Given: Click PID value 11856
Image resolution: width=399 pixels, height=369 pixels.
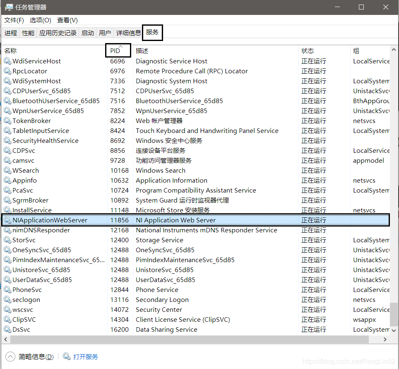Looking at the screenshot, I should tap(119, 220).
